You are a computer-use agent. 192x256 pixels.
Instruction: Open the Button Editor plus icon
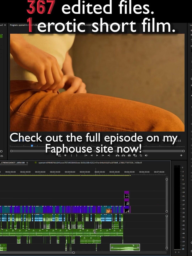(181, 155)
